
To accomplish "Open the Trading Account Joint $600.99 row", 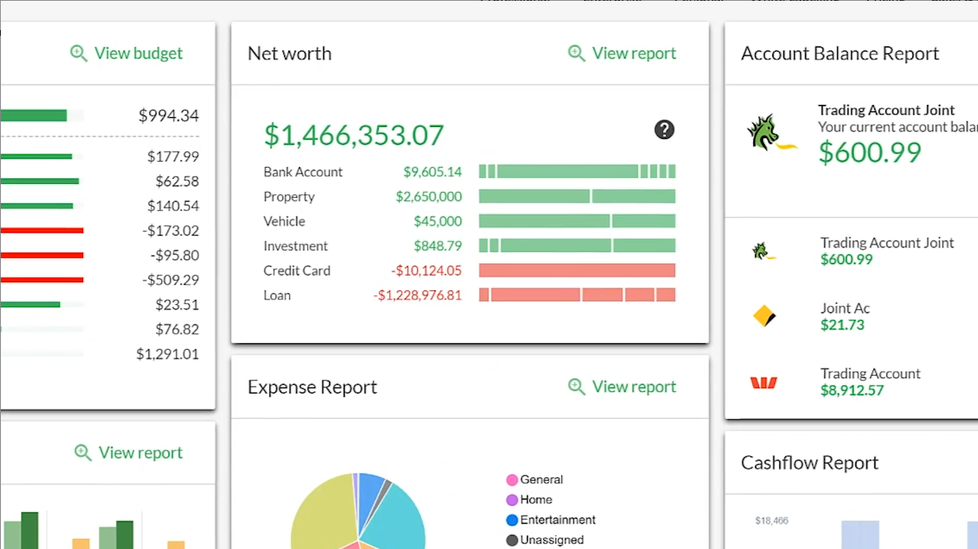I will point(851,251).
